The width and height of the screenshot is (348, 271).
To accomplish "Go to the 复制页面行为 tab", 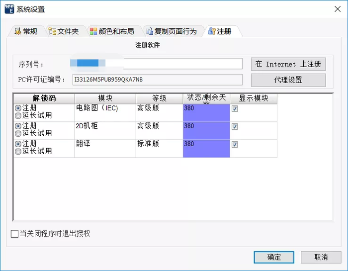I will click(x=172, y=31).
